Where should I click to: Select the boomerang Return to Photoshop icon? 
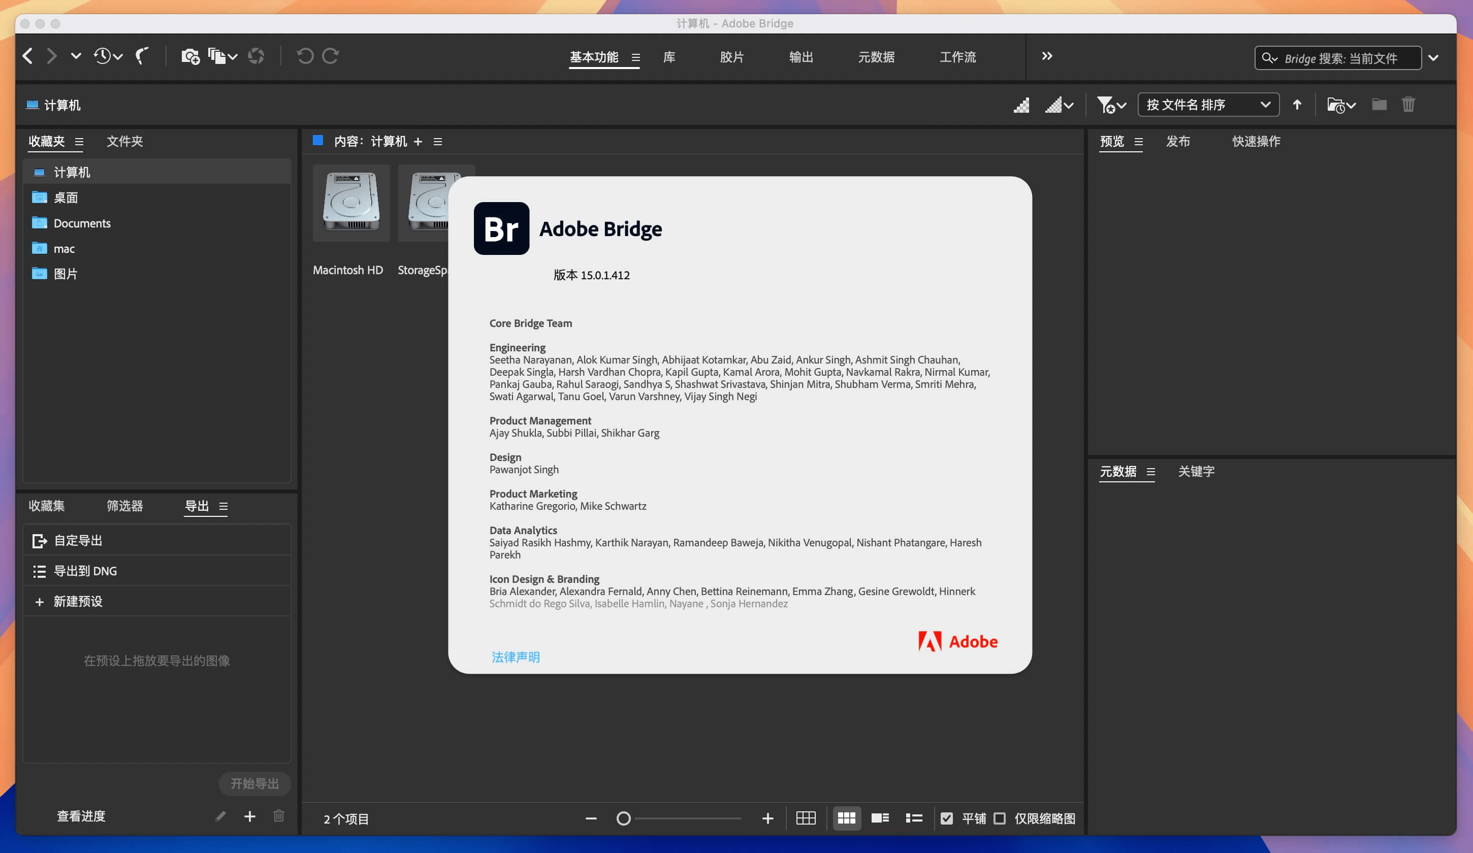click(141, 56)
